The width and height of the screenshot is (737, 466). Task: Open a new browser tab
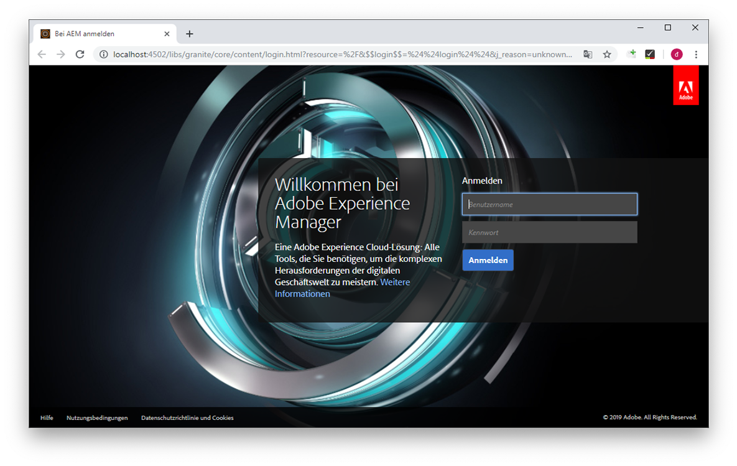(190, 34)
